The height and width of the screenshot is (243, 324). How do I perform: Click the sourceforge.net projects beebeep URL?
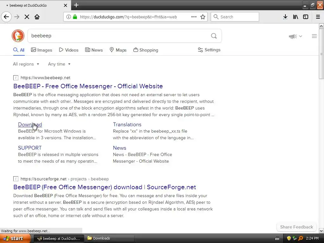click(65, 179)
